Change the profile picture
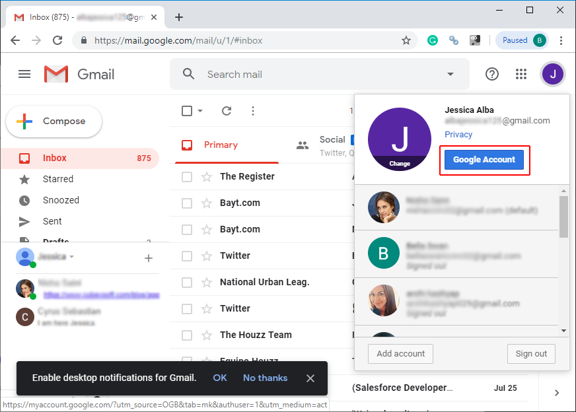 [x=400, y=163]
